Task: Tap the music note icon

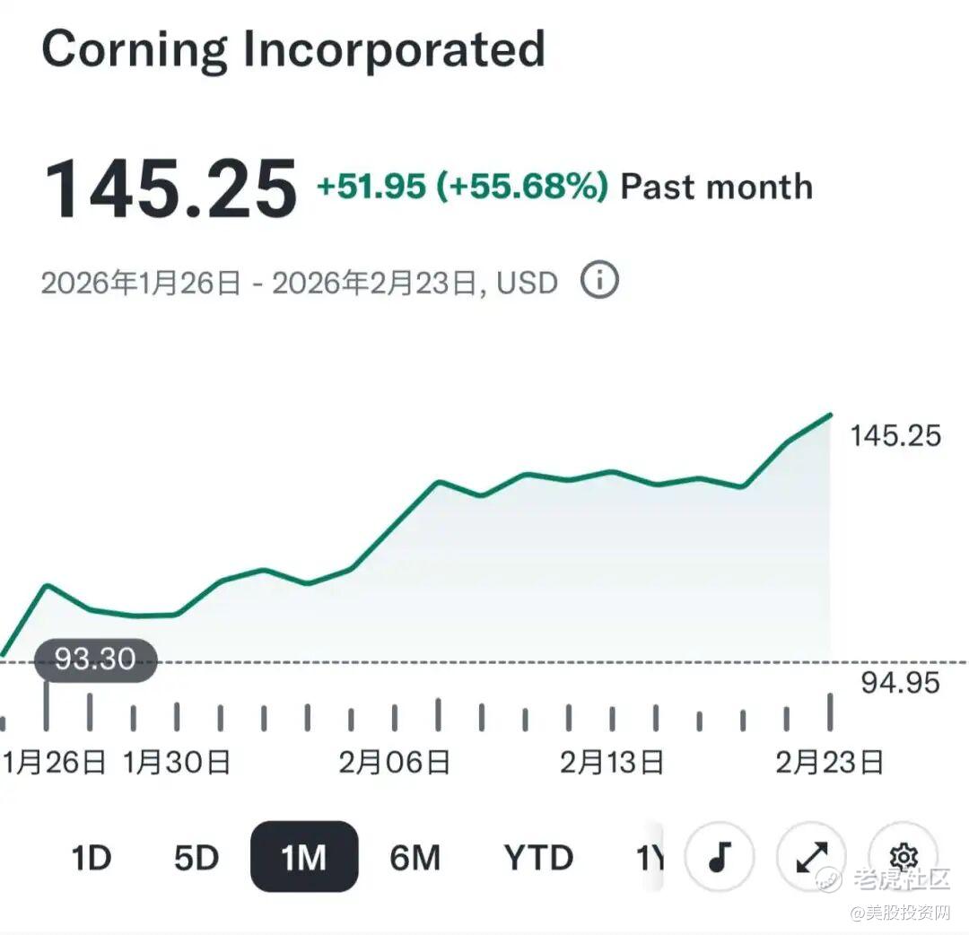Action: [719, 858]
